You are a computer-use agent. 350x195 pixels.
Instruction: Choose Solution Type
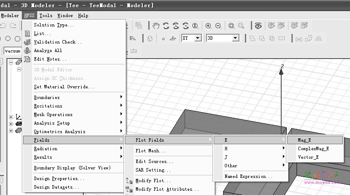click(74, 25)
